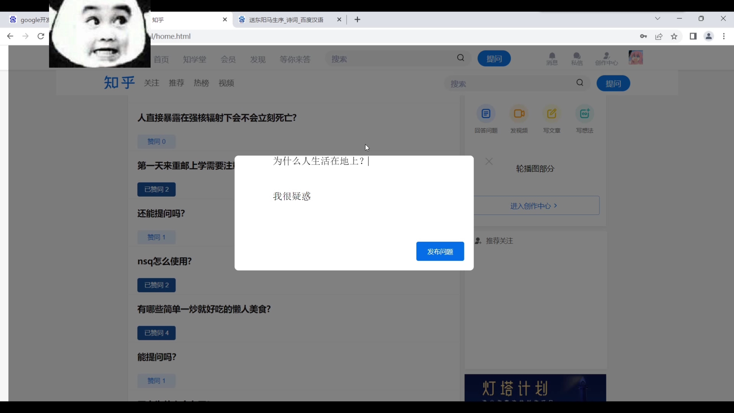Viewport: 734px width, 413px height.
Task: Open 知学堂 in top navigation
Action: click(195, 59)
